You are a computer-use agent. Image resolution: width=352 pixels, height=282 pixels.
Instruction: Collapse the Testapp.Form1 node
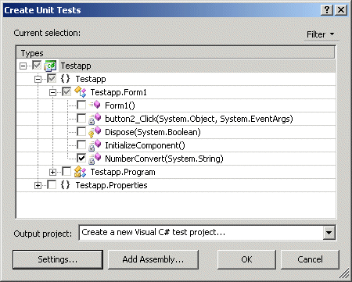coord(52,92)
